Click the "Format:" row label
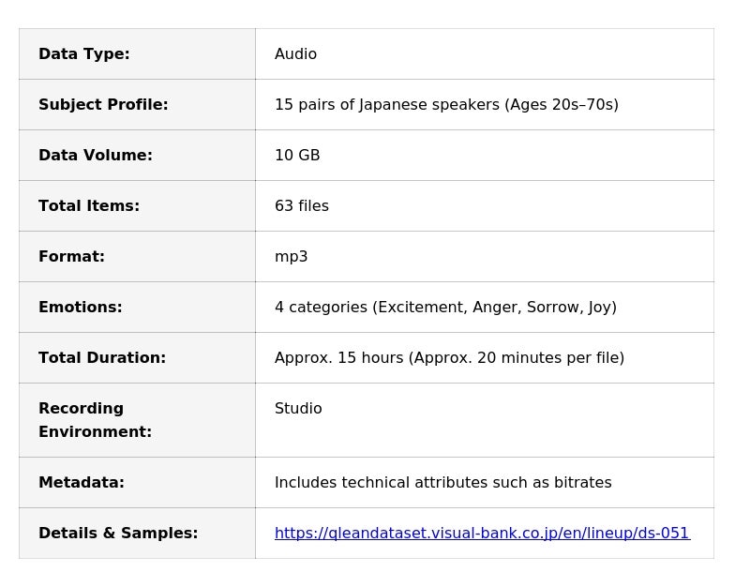The height and width of the screenshot is (587, 750). (71, 257)
